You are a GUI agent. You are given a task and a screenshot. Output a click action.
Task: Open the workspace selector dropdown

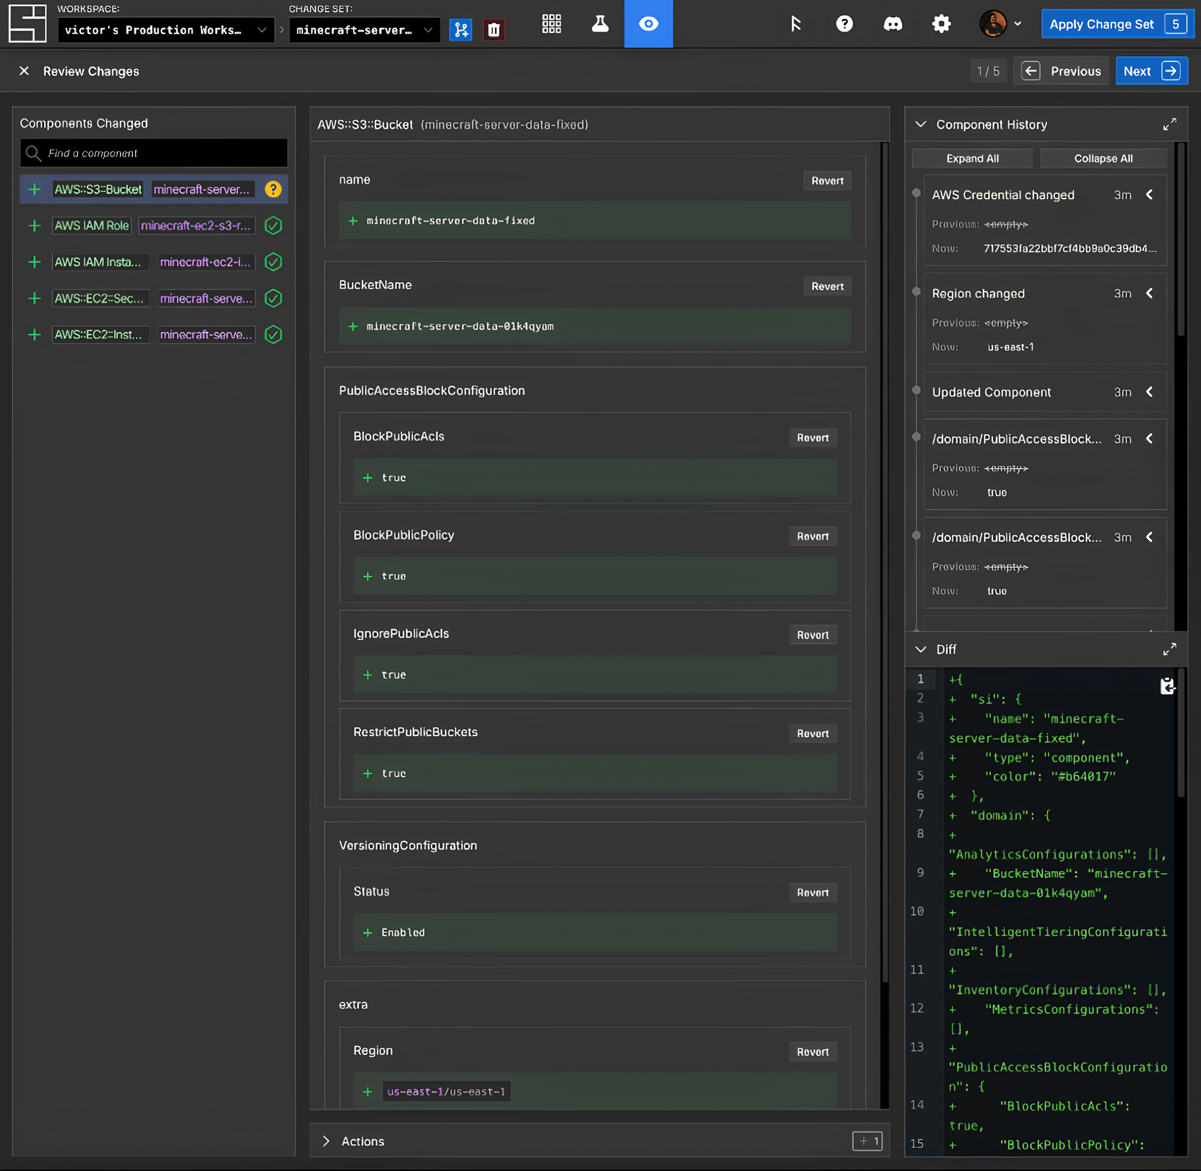pyautogui.click(x=166, y=29)
